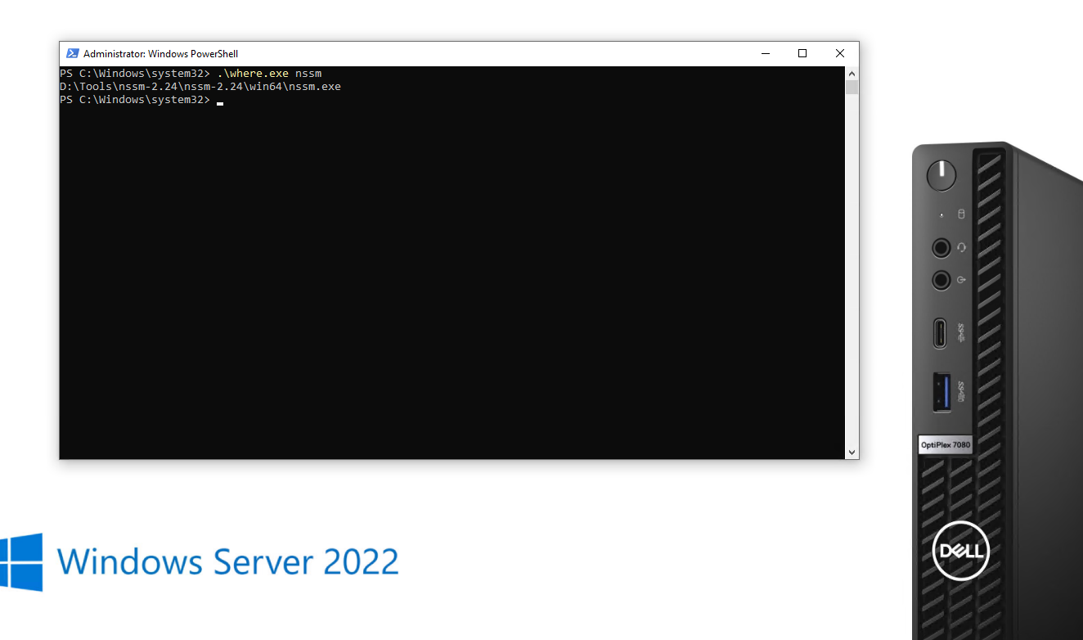This screenshot has width=1083, height=640.
Task: Click the scrollbar down arrow in PowerShell
Action: click(852, 452)
